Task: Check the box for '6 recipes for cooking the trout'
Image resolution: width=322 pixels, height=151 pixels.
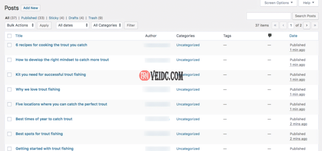Action: point(9,45)
